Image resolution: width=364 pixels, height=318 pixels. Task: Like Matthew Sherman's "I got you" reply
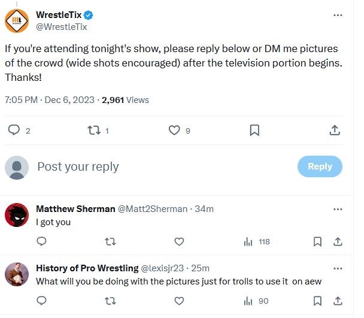click(178, 241)
